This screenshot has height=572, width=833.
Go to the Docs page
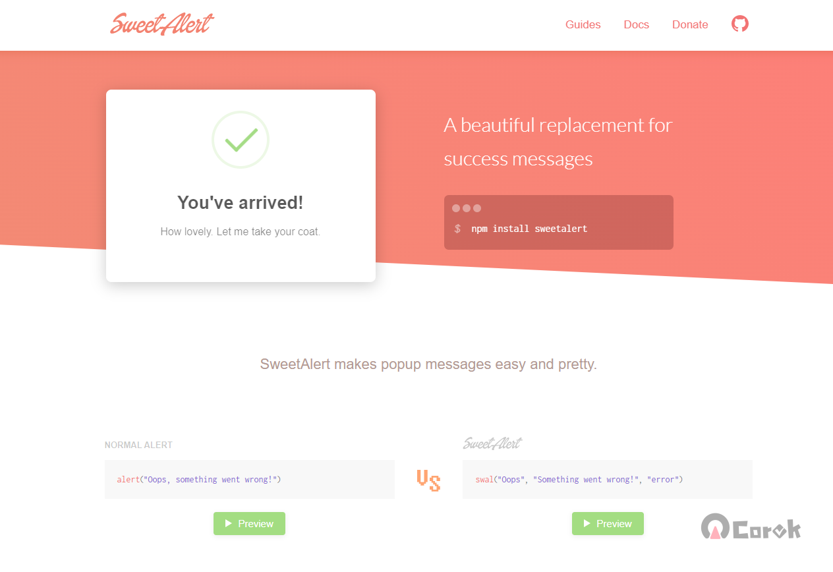click(636, 24)
